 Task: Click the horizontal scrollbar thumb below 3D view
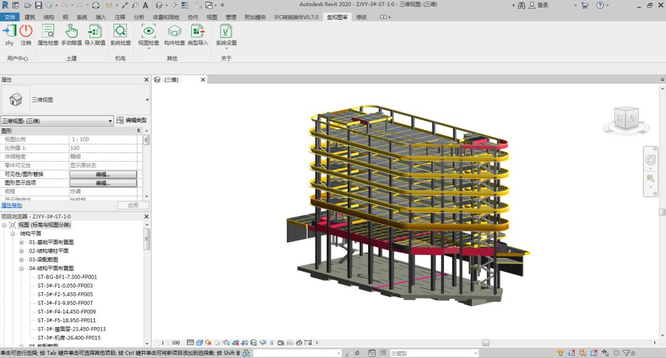coord(485,343)
